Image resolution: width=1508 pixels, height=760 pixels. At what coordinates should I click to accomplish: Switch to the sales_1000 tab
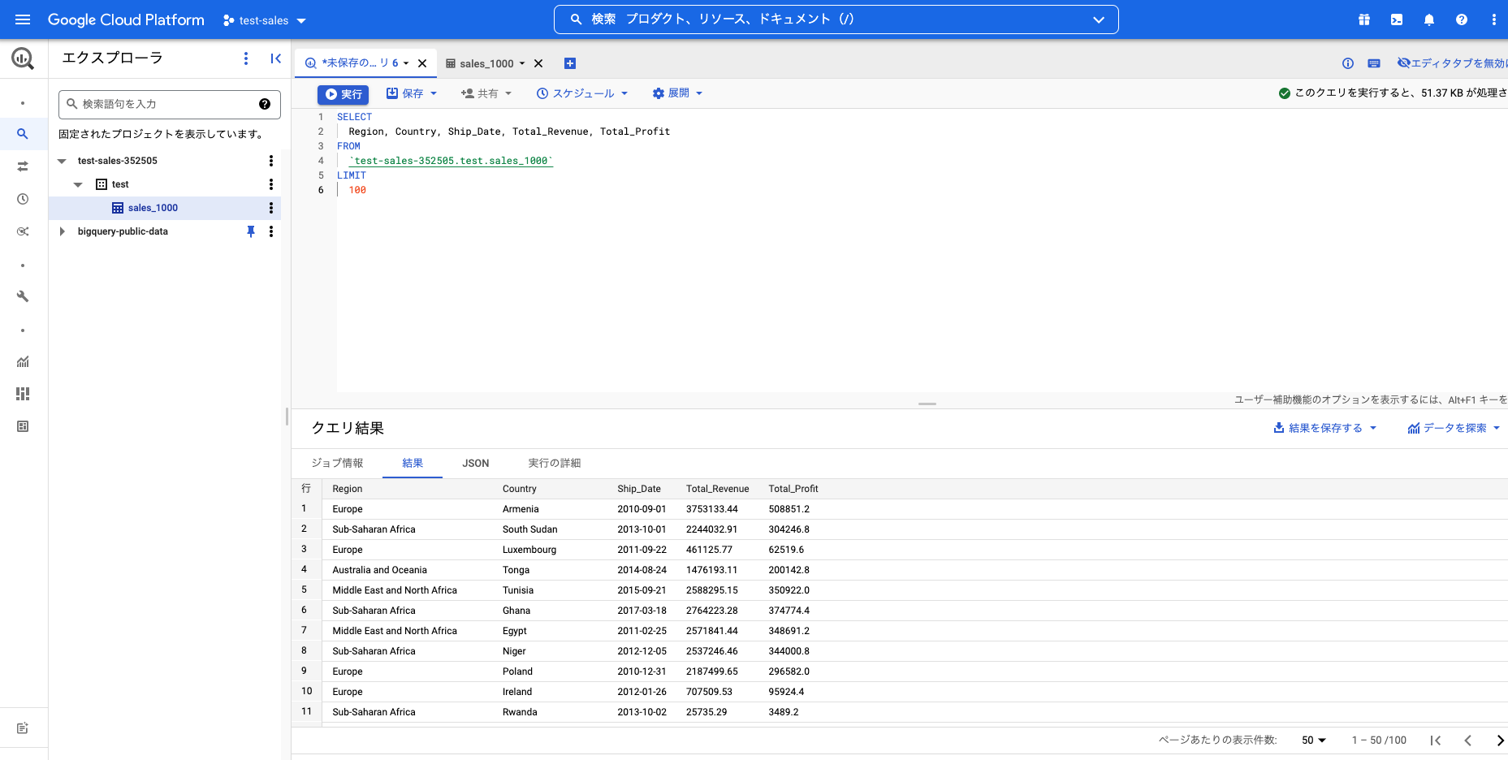point(486,63)
